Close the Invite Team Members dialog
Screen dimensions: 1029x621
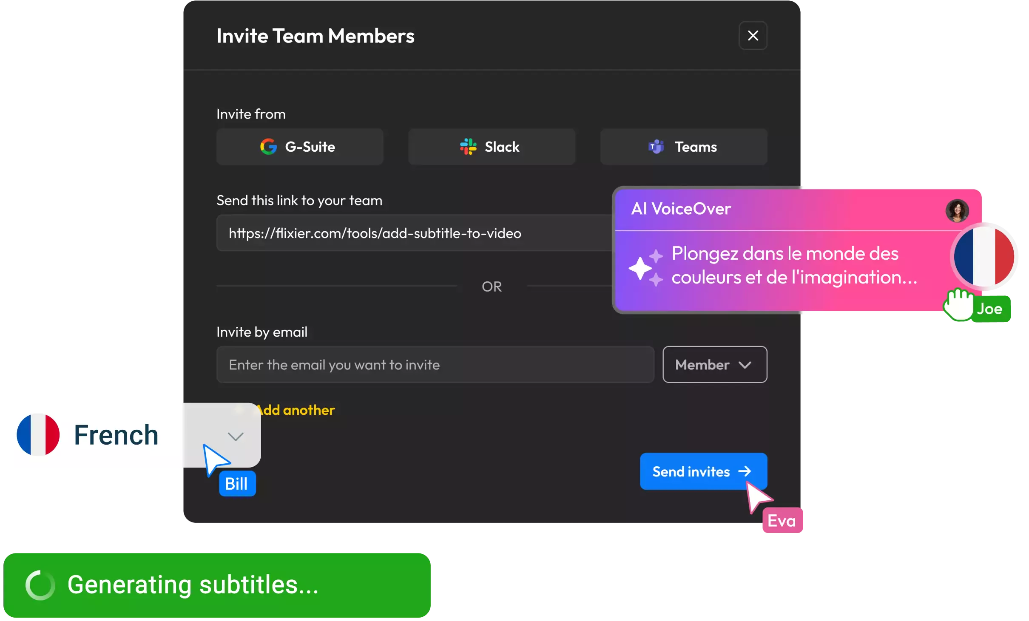(753, 36)
